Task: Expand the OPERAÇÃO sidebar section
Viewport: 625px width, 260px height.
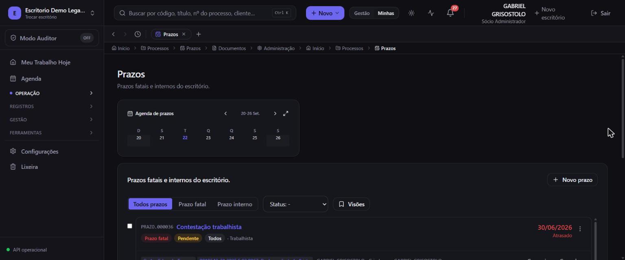Action: 52,93
